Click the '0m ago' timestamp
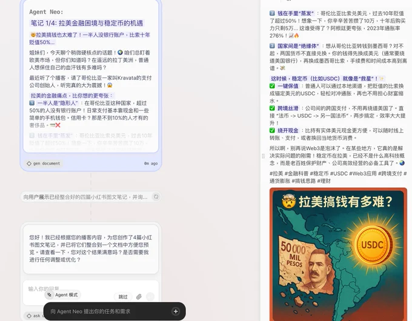Screen dimensions: 412x321 click(151, 164)
